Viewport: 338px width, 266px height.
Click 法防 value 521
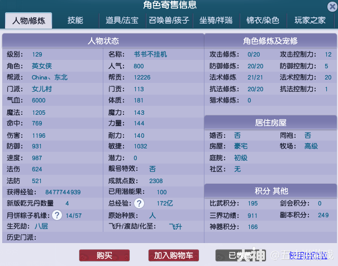click(37, 181)
